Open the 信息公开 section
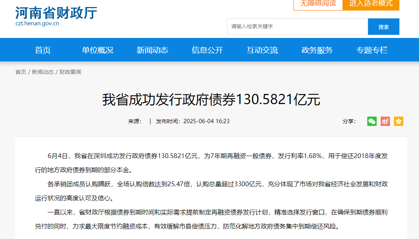Viewport: 419px width, 239px height. point(207,50)
